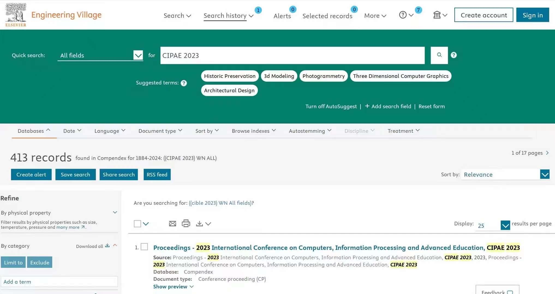This screenshot has width=555, height=294.
Task: Check the box for record 1
Action: (144, 247)
